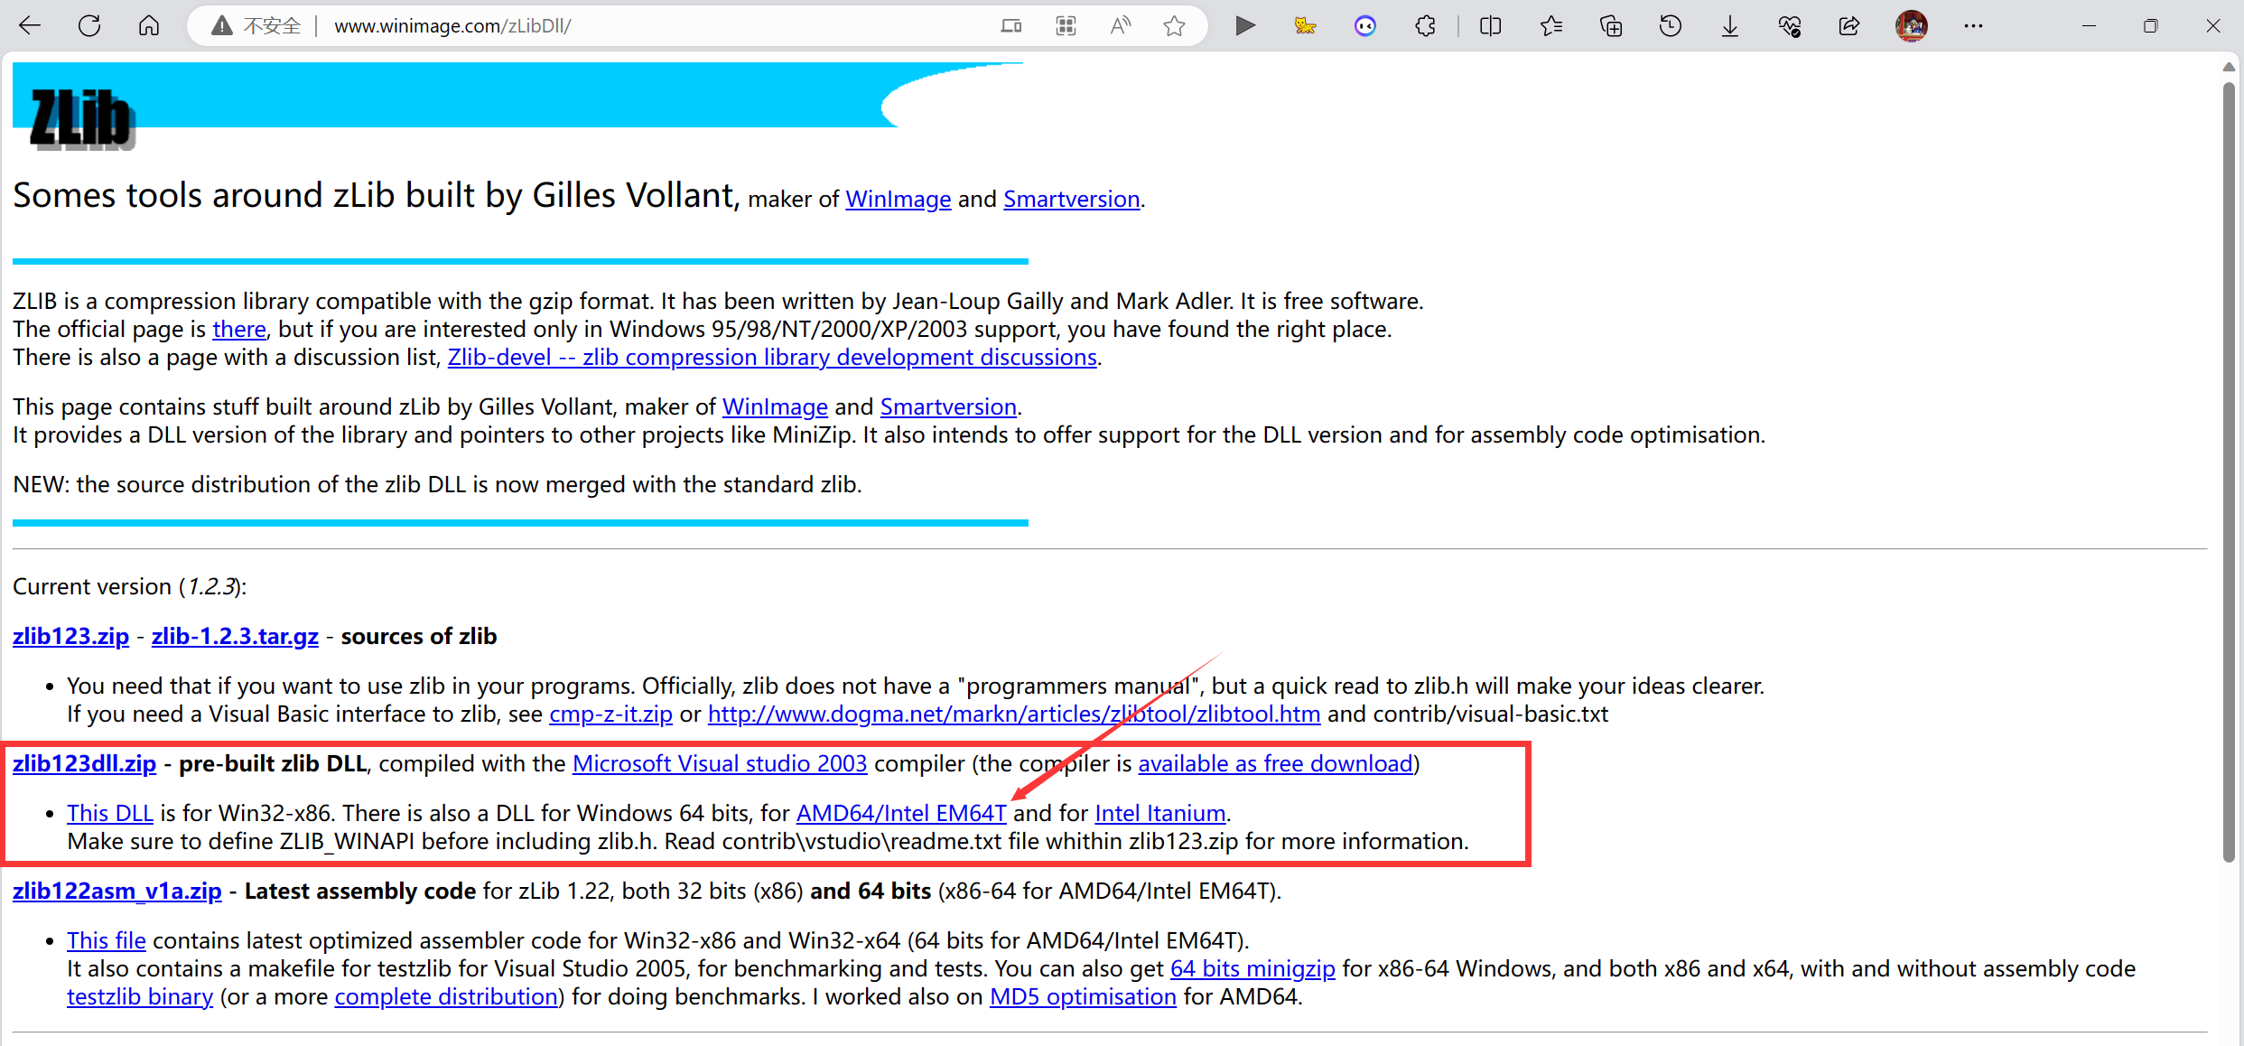Click 'This file' assembler code link
The width and height of the screenshot is (2244, 1046).
point(107,940)
